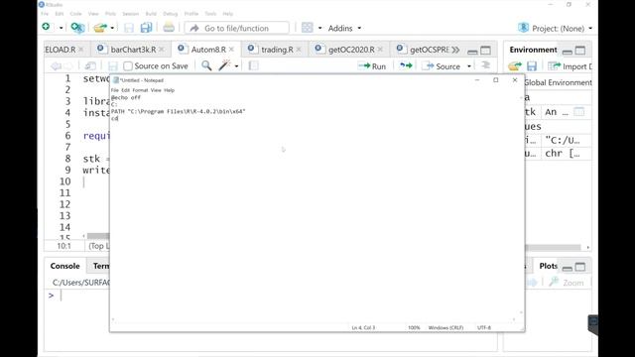Click the Find/Replace magnifier icon
The height and width of the screenshot is (357, 635).
click(x=206, y=65)
